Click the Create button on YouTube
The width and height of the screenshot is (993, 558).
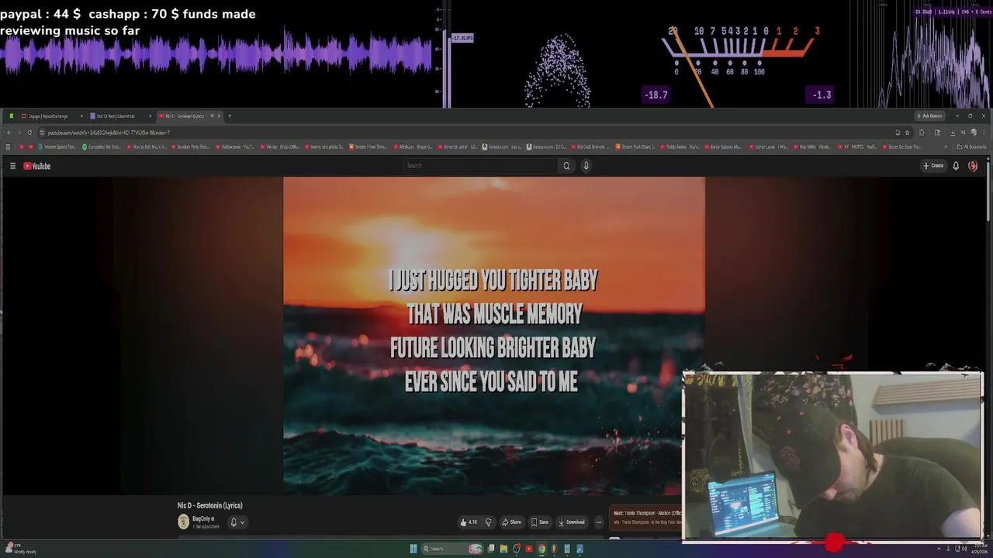[x=933, y=166]
